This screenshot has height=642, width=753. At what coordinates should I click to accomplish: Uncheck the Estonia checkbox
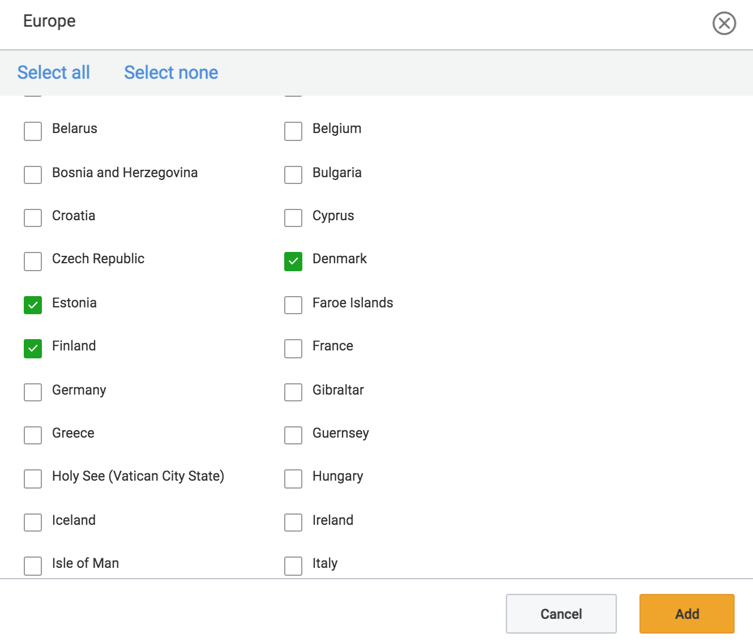pos(33,305)
